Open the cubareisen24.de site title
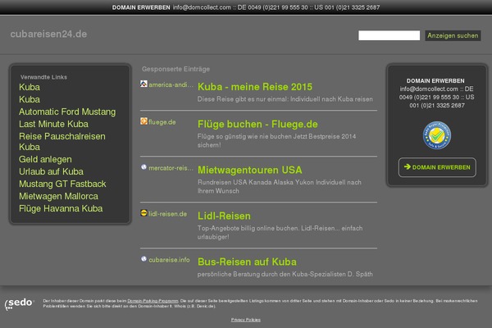Image resolution: width=492 pixels, height=328 pixels. 48,34
